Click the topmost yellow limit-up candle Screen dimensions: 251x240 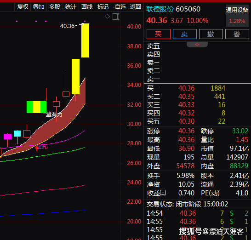tap(86, 40)
